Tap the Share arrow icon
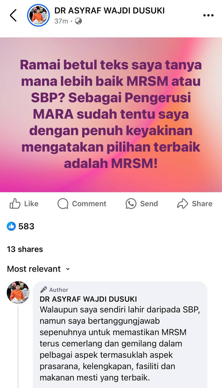This screenshot has width=222, height=388. (x=182, y=204)
